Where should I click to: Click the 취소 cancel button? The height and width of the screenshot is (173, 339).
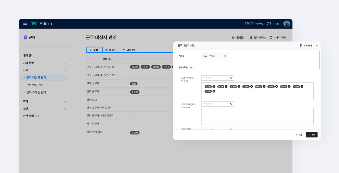(x=299, y=135)
